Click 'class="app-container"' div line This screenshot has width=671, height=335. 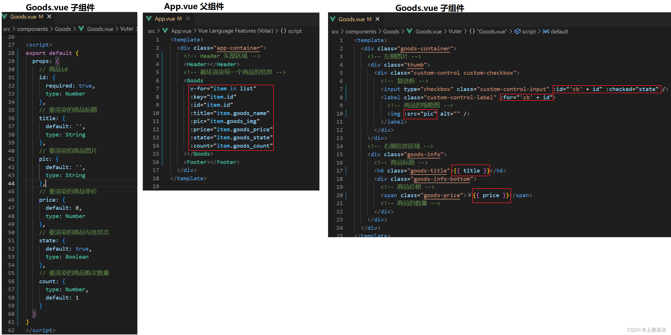click(222, 48)
